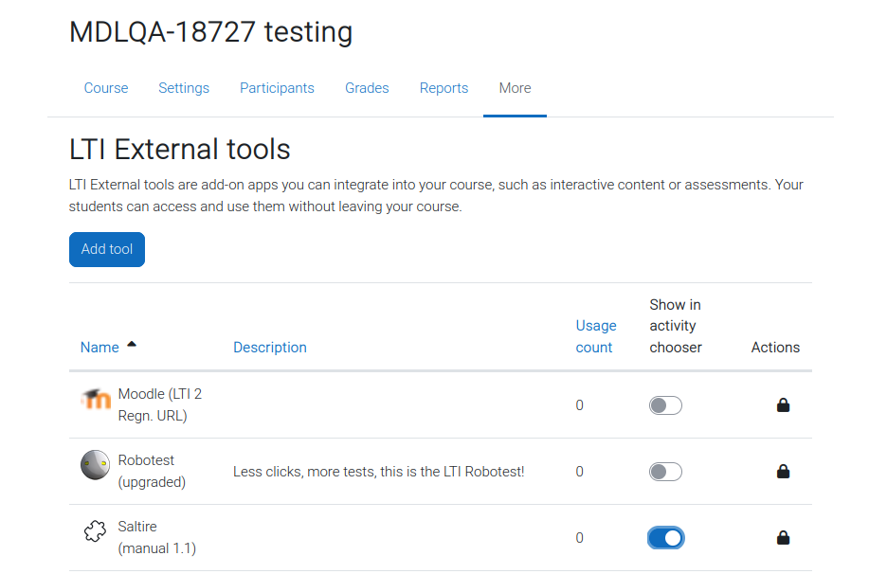Enable activity chooser for Robotest (upgraded)
869x574 pixels.
(x=665, y=472)
